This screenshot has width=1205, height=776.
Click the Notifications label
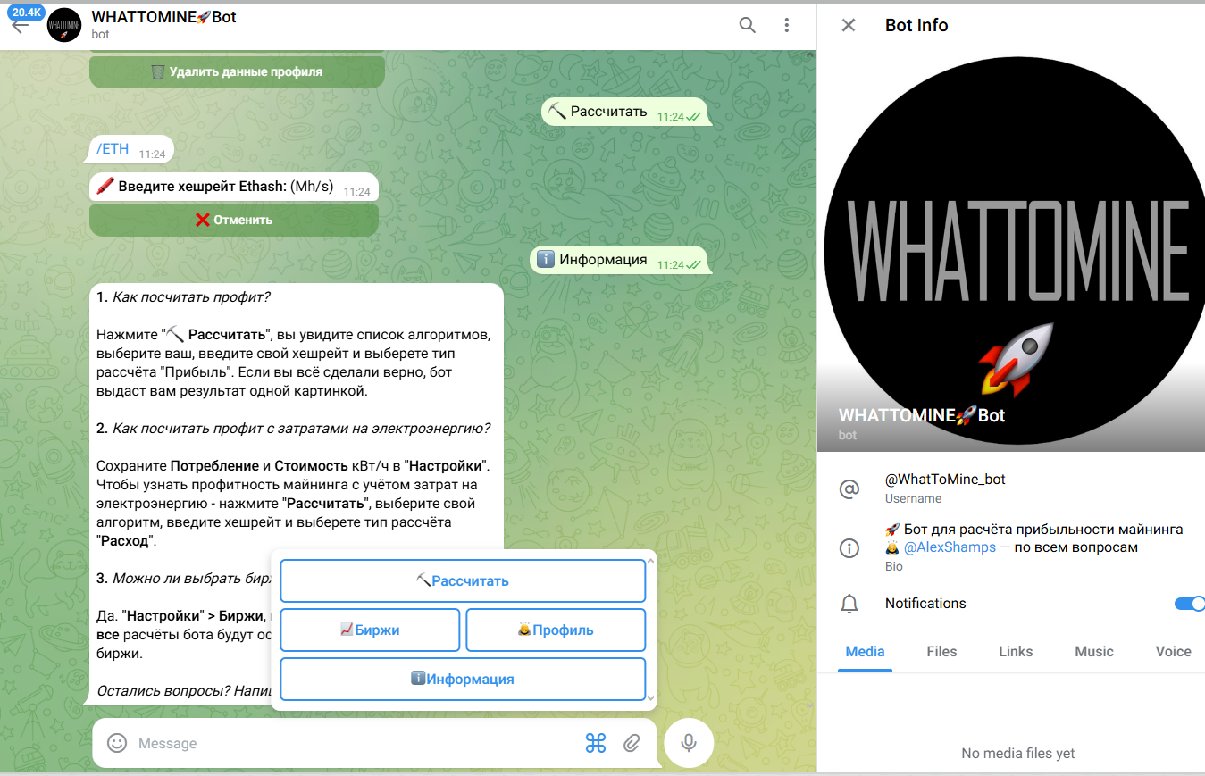925,604
